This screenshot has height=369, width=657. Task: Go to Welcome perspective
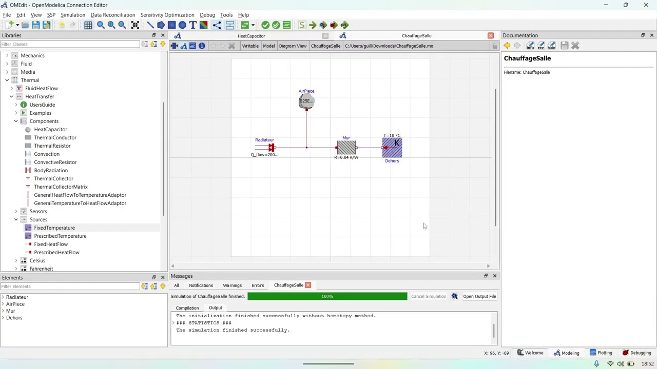click(530, 353)
